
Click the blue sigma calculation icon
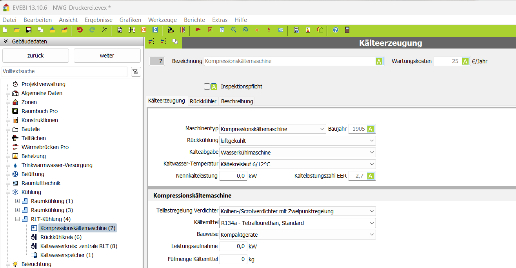(x=155, y=30)
